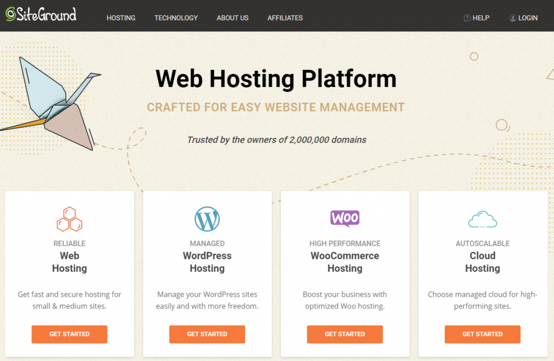Viewport: 554px width, 361px height.
Task: Click the 'High Performance' label
Action: tap(345, 244)
